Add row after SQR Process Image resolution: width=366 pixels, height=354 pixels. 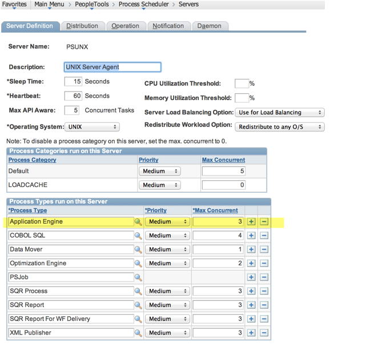(x=251, y=291)
